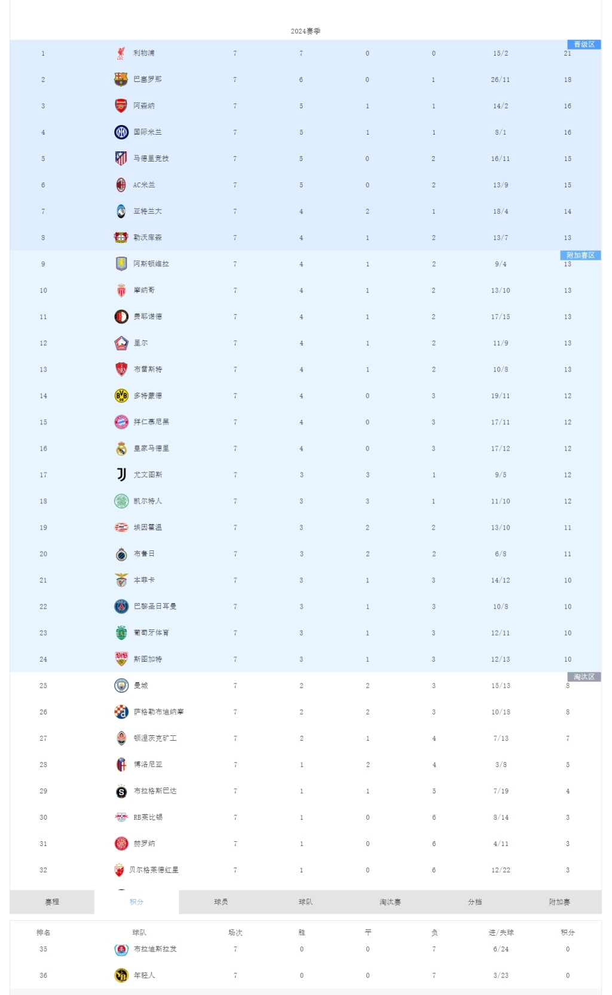Screen dimensions: 612x995
Task: Select the 淘汰赛 tab
Action: point(390,902)
